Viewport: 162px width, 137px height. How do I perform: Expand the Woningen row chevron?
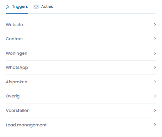click(x=155, y=53)
